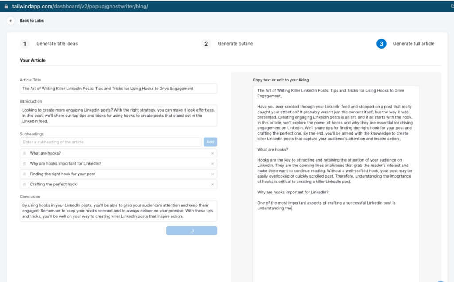The image size is (454, 282).
Task: Click the loading generate button below Conclusion
Action: point(192,230)
